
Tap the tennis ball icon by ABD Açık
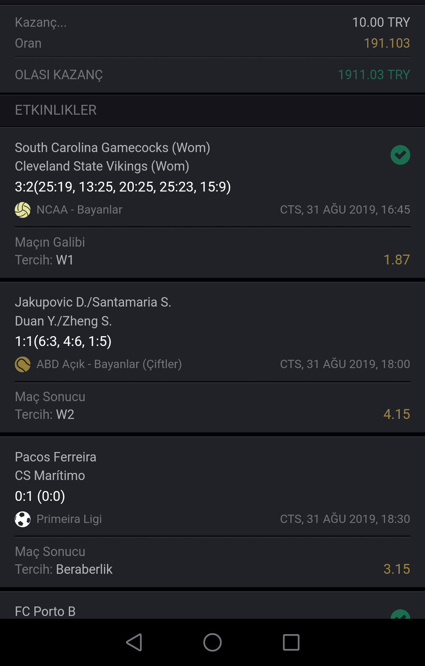tap(23, 364)
